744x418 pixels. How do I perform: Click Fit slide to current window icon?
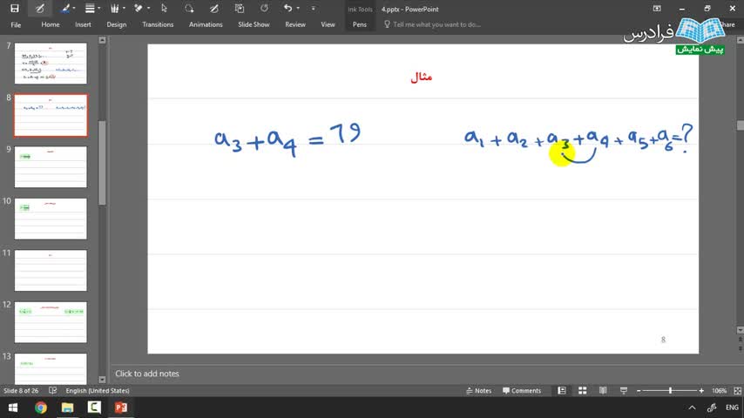coord(737,391)
